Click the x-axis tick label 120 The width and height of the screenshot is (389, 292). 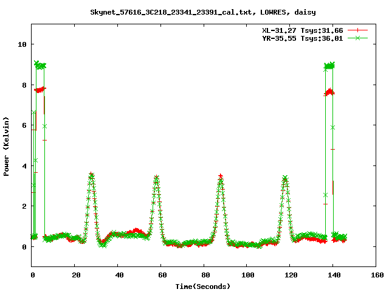[291, 275]
